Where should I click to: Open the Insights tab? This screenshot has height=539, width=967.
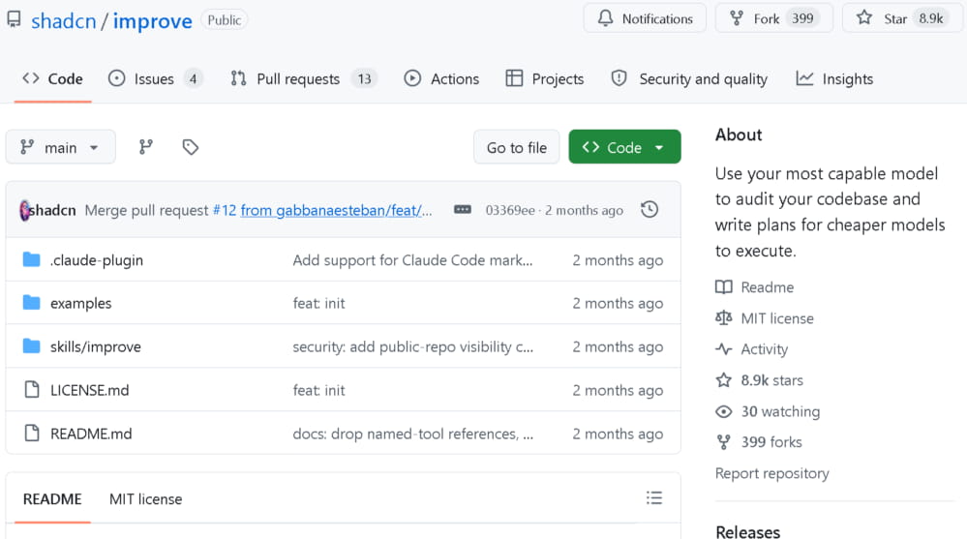(x=834, y=79)
